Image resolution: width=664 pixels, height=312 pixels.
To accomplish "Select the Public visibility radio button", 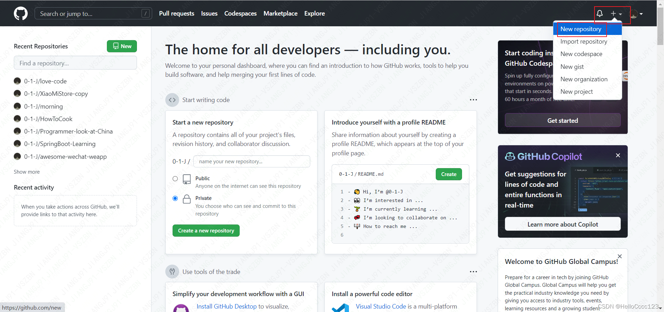I will pyautogui.click(x=175, y=178).
